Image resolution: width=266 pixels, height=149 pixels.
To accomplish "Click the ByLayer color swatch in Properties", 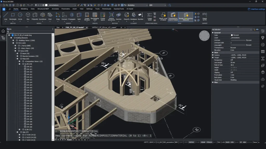I will point(232,35).
